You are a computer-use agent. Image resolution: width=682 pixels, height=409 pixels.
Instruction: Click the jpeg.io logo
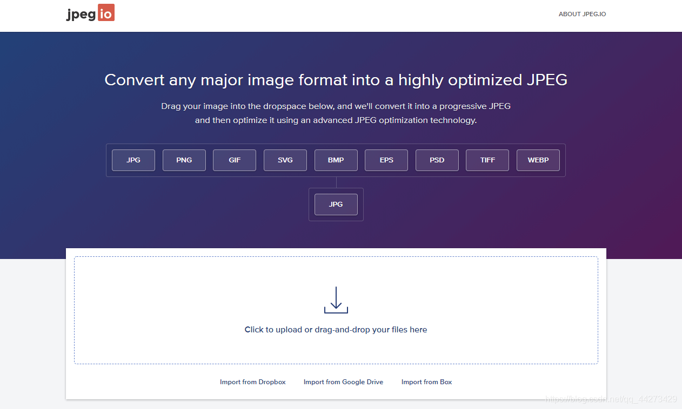[90, 13]
